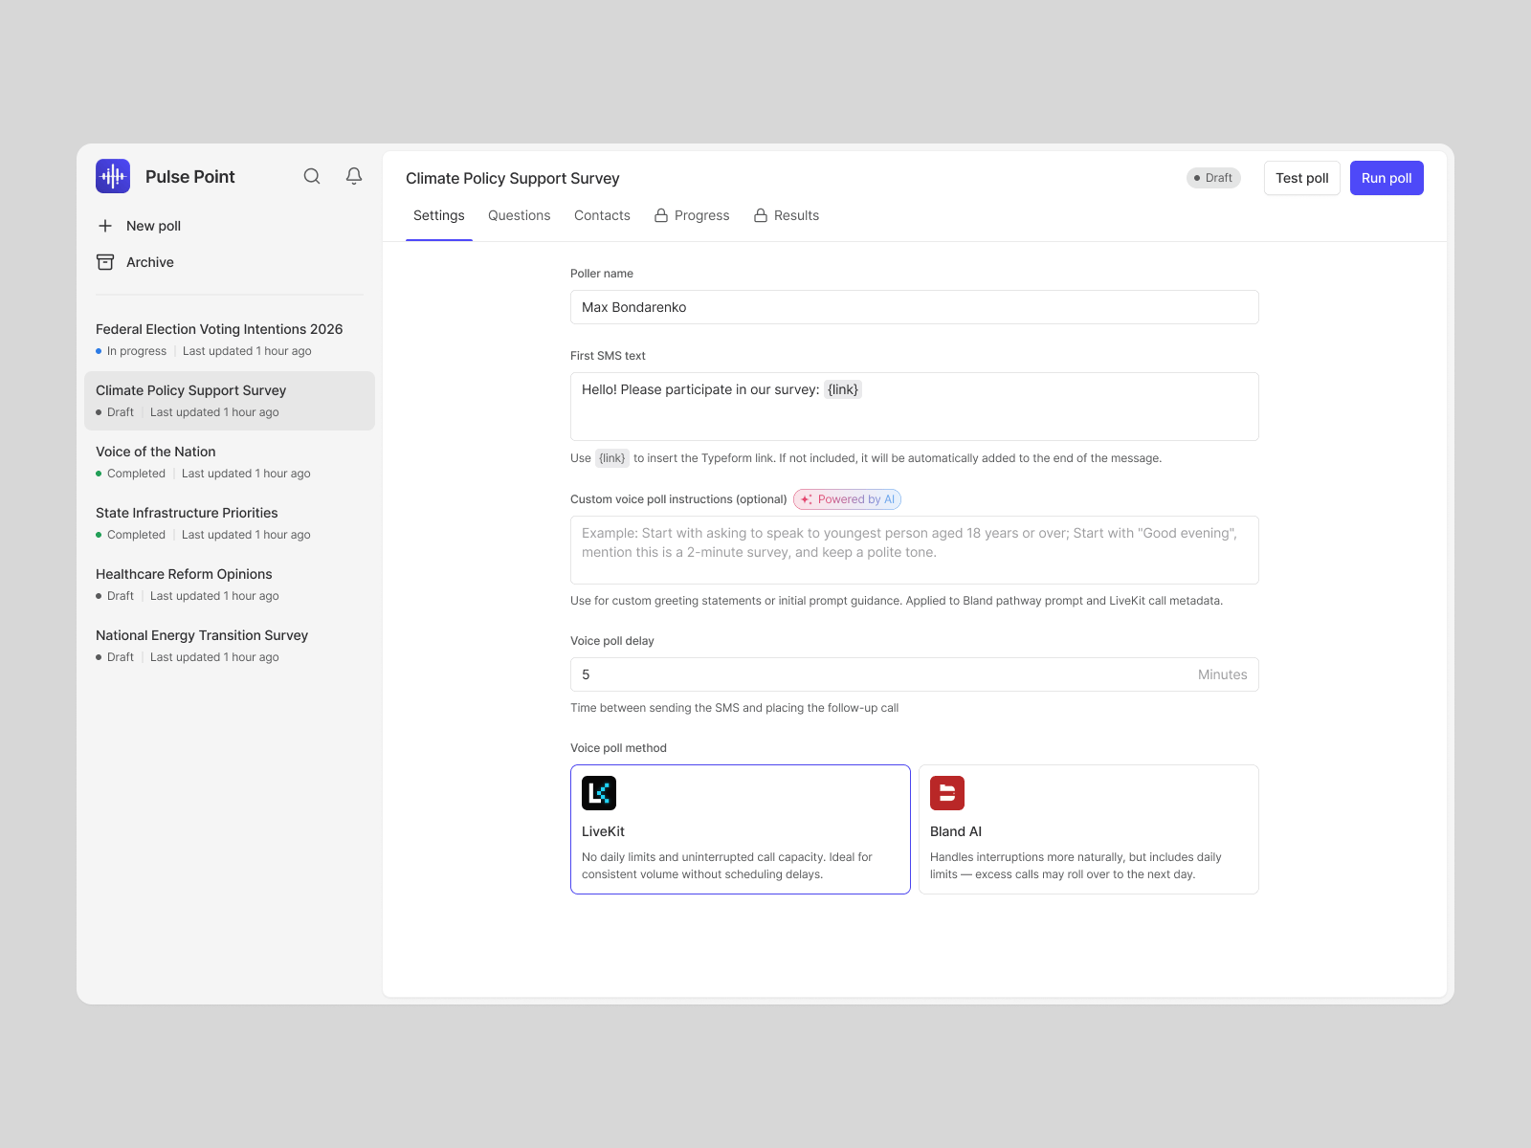This screenshot has width=1531, height=1148.
Task: Click the Powered by AI badge
Action: tap(847, 499)
